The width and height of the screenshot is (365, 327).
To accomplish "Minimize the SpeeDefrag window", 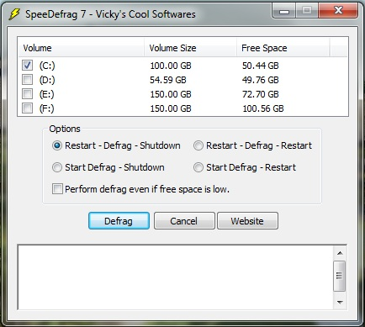I will (284, 11).
